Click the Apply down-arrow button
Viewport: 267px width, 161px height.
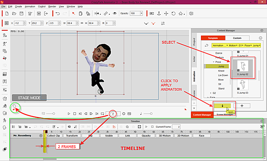coord(222,106)
